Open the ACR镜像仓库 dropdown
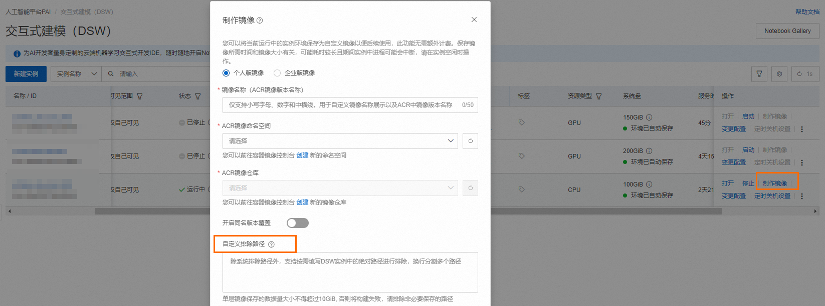The height and width of the screenshot is (306, 825). click(340, 188)
